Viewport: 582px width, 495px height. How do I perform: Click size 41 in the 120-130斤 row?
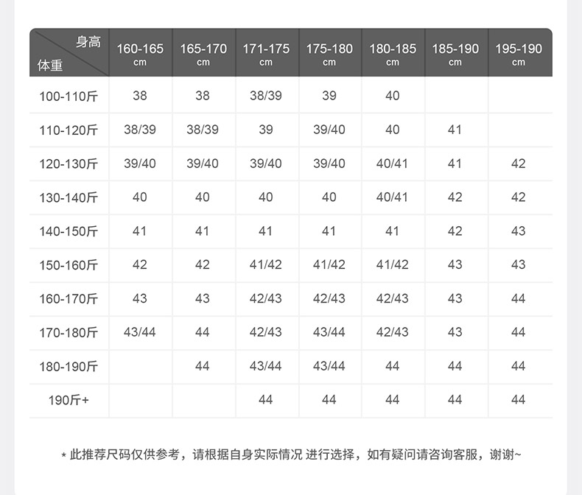click(455, 164)
